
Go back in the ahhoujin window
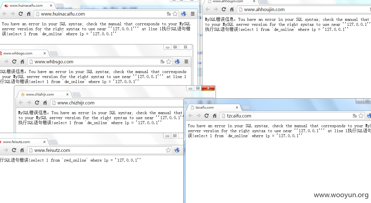208,9
